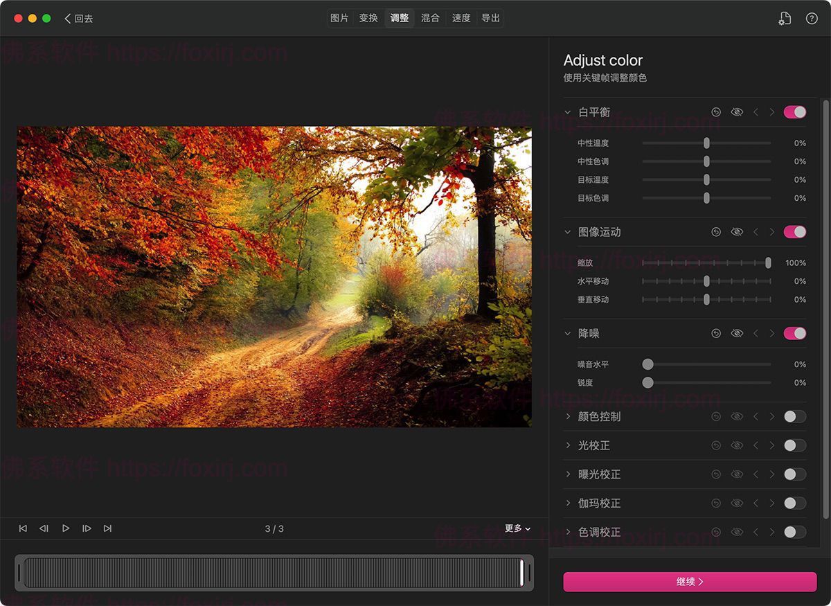Image resolution: width=831 pixels, height=606 pixels.
Task: Click the previous keyframe arrow in 白平衡
Action: (x=755, y=112)
